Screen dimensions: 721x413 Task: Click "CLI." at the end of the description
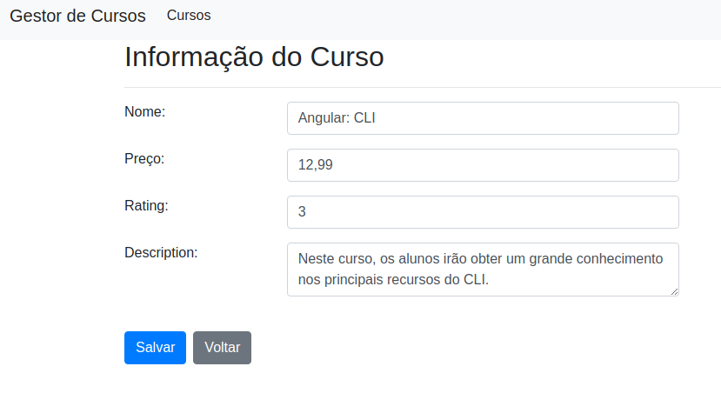tap(476, 280)
